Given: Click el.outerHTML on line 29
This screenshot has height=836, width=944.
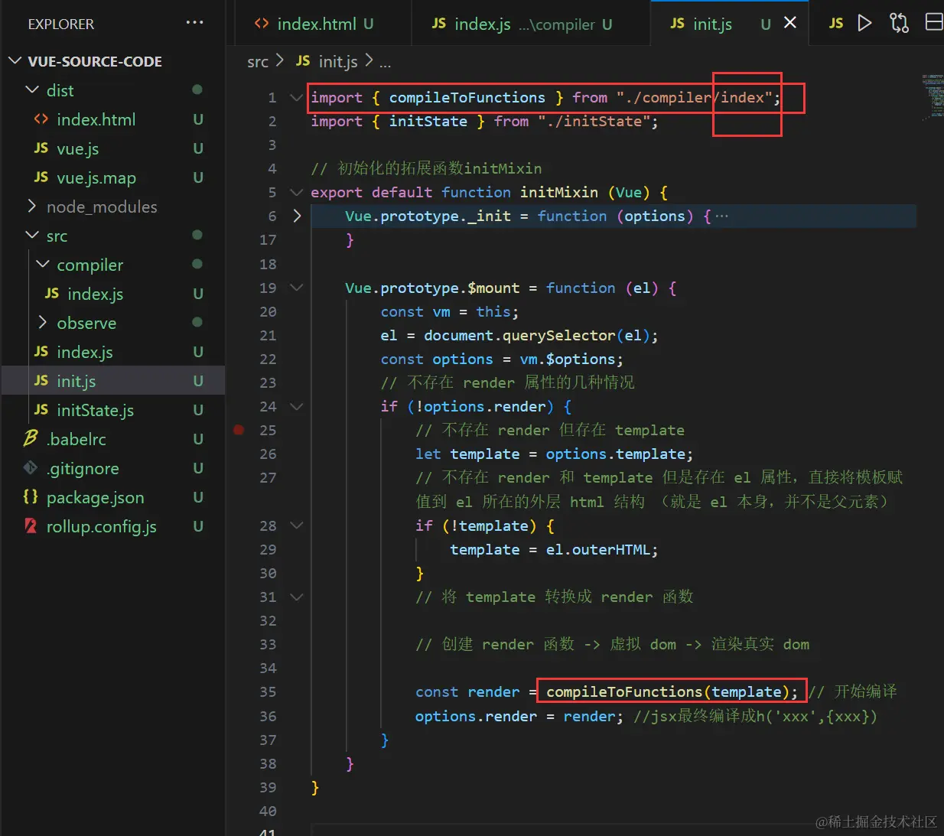Looking at the screenshot, I should (x=597, y=549).
